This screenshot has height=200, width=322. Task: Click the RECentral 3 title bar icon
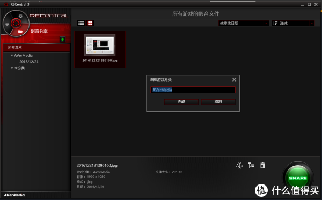6,4
